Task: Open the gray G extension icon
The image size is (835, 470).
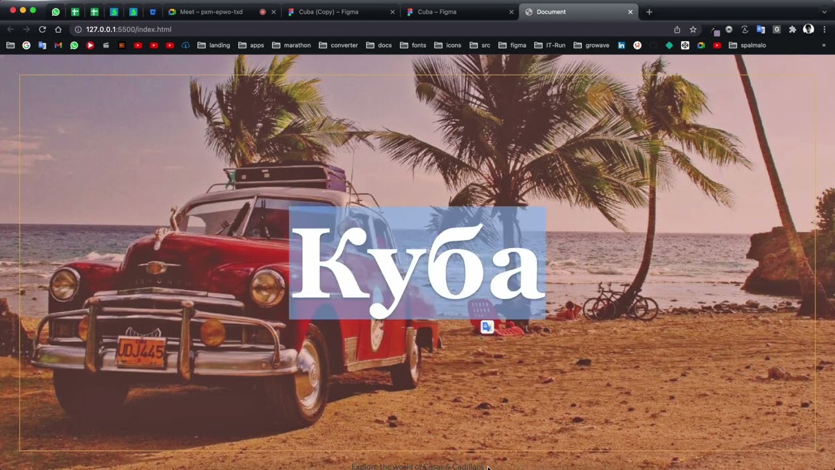Action: pos(776,29)
